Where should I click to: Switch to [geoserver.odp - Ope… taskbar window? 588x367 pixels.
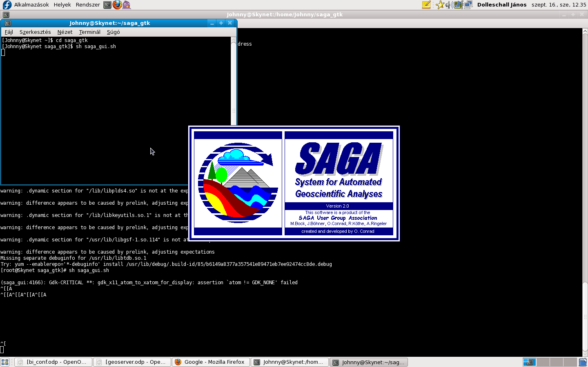click(x=132, y=362)
